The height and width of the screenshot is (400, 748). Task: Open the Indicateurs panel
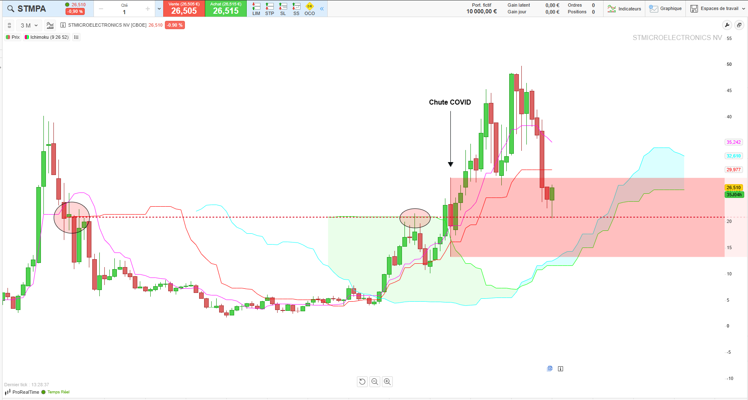pos(624,9)
